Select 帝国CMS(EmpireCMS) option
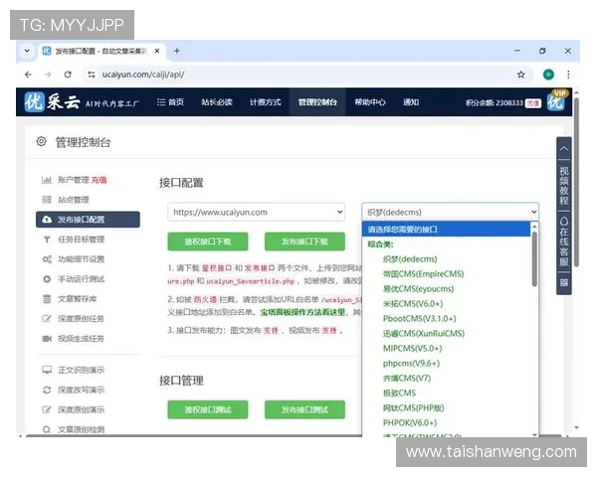 (x=423, y=274)
